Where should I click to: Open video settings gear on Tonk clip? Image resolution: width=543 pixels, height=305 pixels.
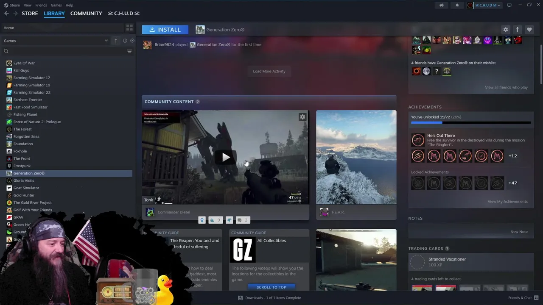click(x=302, y=117)
